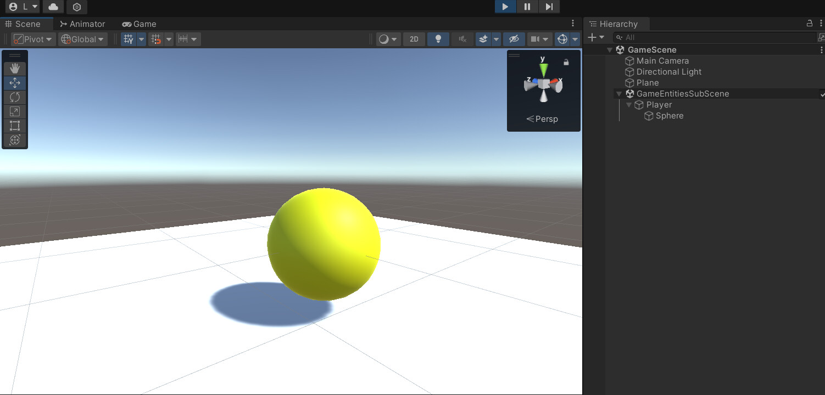The height and width of the screenshot is (395, 825).
Task: Collapse the Player item in Hierarchy
Action: click(x=628, y=105)
